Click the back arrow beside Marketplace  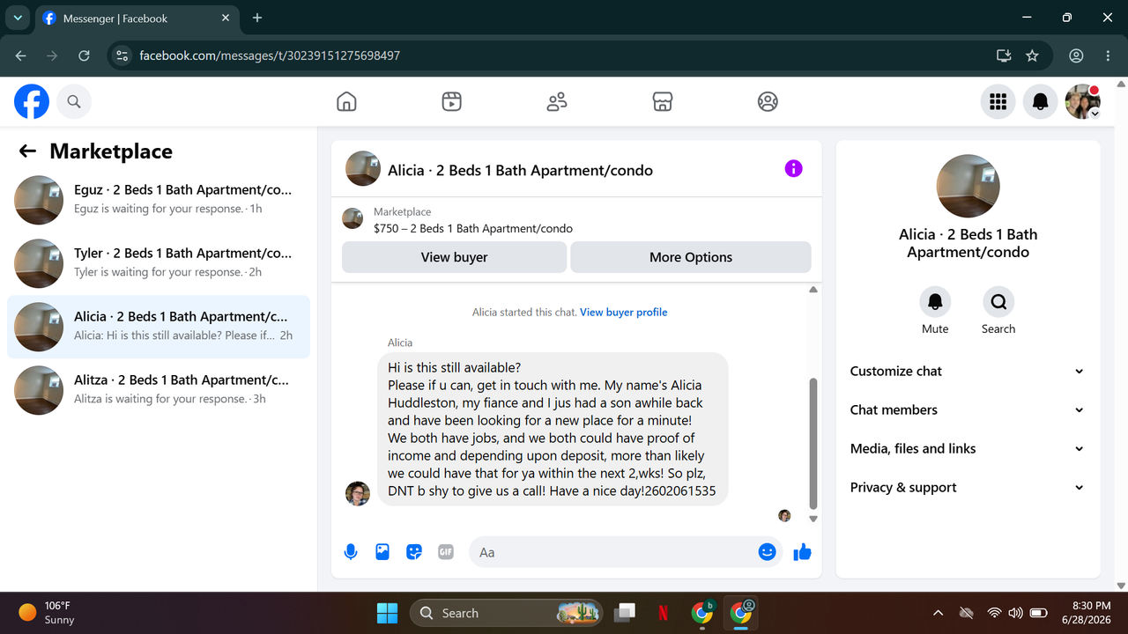click(27, 151)
